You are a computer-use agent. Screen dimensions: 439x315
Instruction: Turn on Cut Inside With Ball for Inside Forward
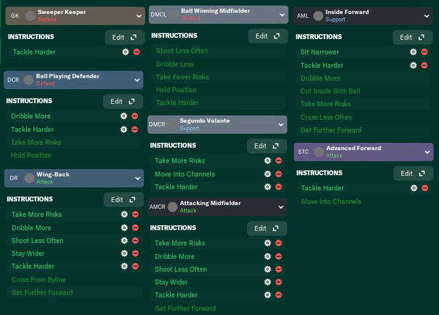click(330, 91)
